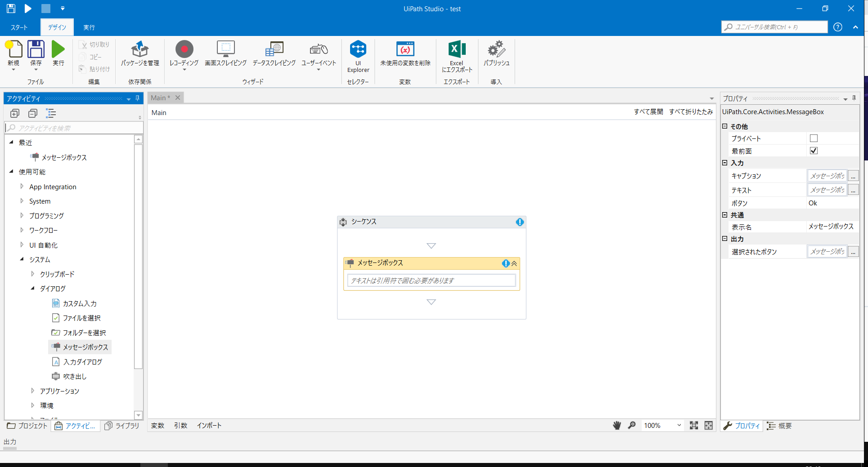868x467 pixels.
Task: Collapse message box activity chevron
Action: [x=514, y=263]
